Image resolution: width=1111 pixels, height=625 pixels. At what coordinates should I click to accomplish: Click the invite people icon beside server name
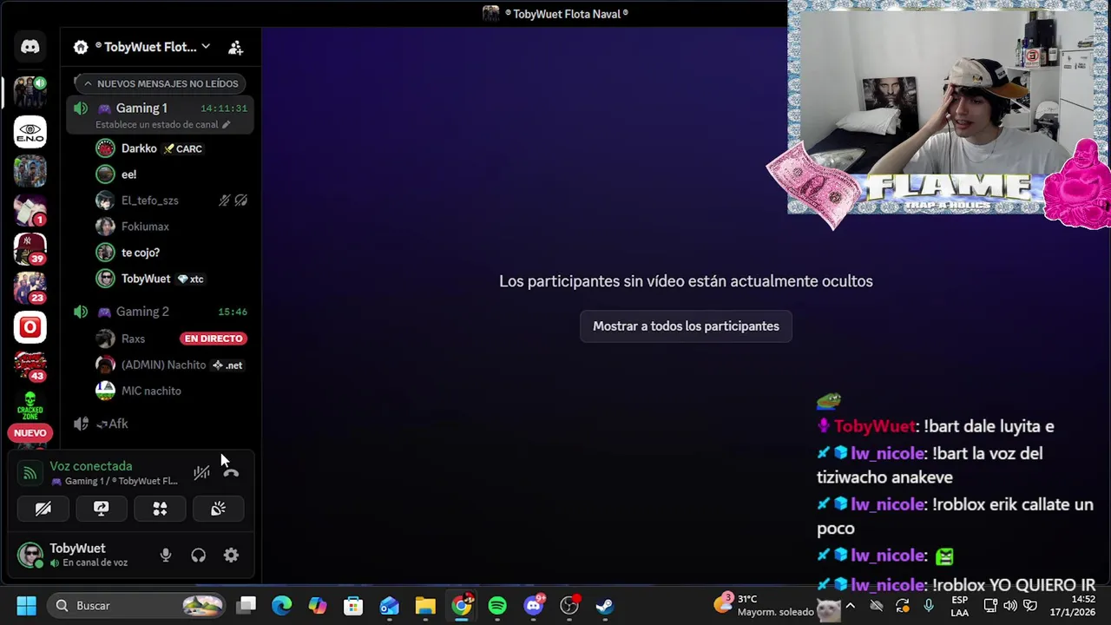pos(235,48)
